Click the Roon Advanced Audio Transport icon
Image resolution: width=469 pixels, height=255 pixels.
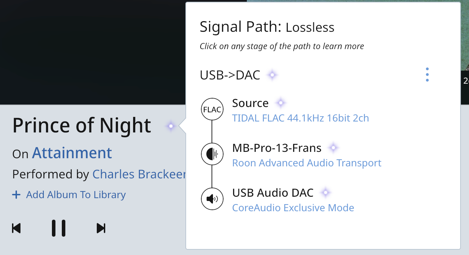coord(212,154)
